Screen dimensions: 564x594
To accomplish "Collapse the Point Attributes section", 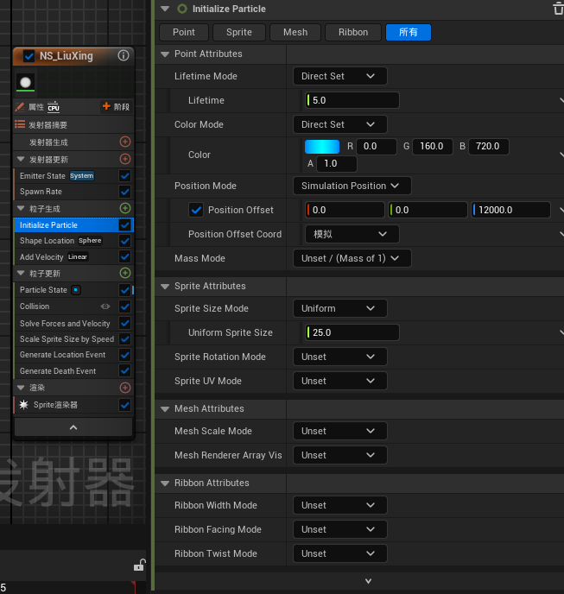I will click(165, 54).
